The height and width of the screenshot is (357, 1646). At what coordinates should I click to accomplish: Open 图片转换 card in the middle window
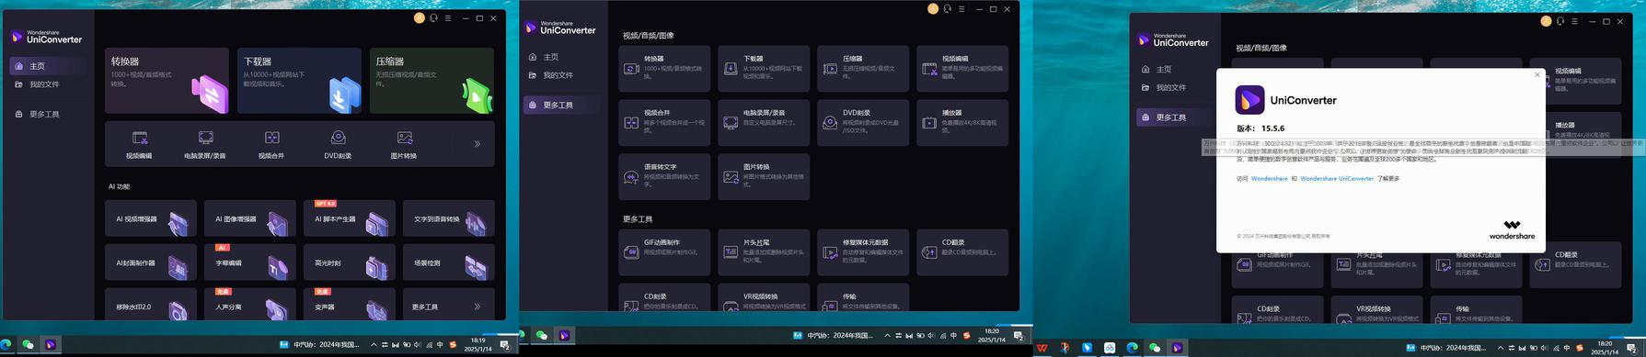click(x=764, y=176)
